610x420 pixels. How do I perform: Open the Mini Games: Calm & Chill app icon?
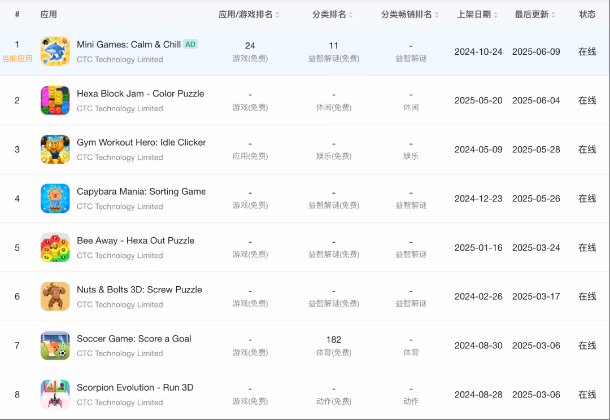pos(55,51)
